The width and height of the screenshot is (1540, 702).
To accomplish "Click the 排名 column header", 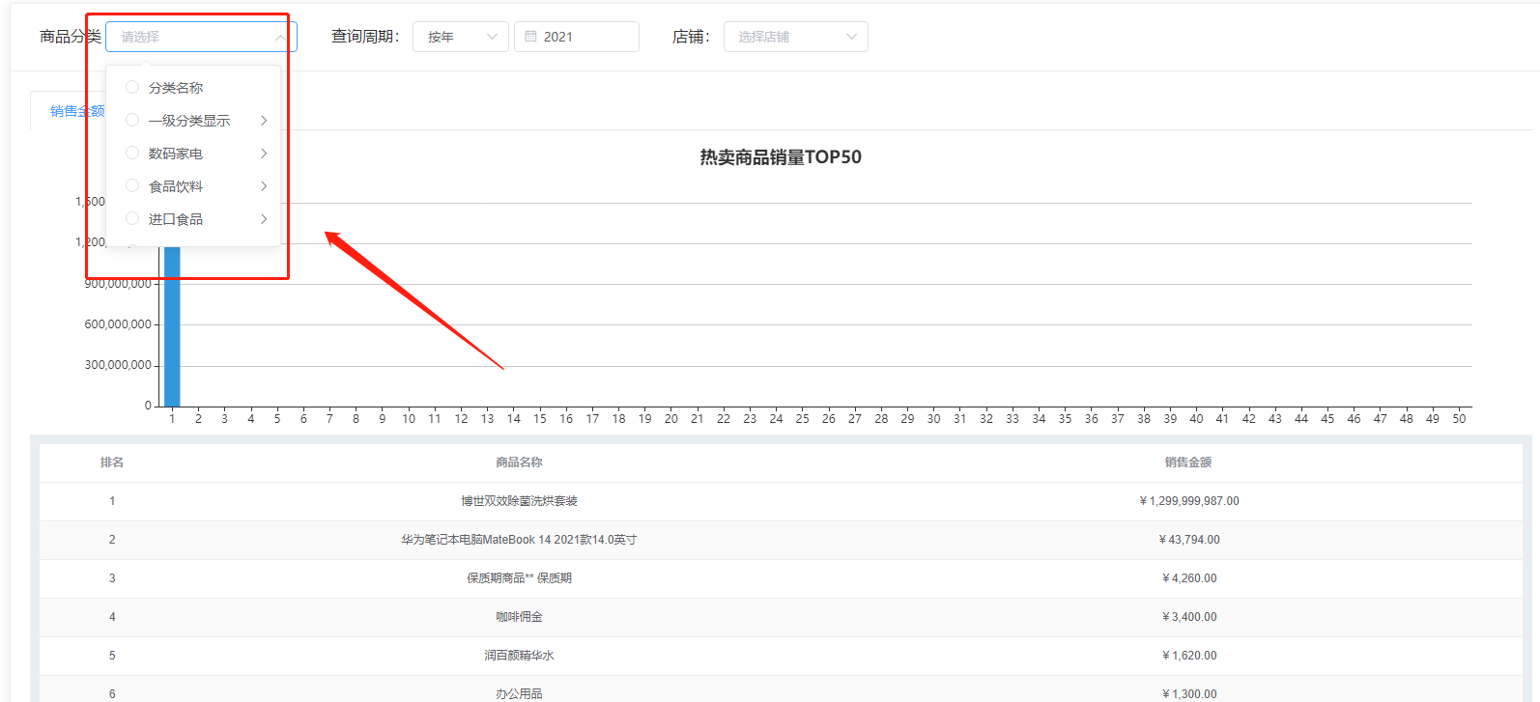I will pyautogui.click(x=112, y=463).
